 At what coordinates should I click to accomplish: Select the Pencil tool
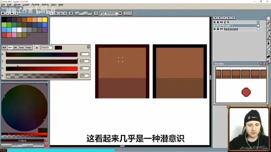tap(268, 23)
